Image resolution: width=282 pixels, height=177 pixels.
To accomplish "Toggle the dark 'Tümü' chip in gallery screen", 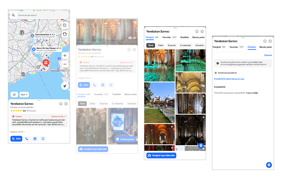I will point(151,45).
